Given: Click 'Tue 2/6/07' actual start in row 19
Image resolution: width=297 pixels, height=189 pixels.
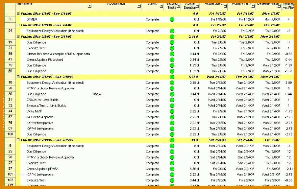Looking at the screenshot, I should click(x=219, y=42).
